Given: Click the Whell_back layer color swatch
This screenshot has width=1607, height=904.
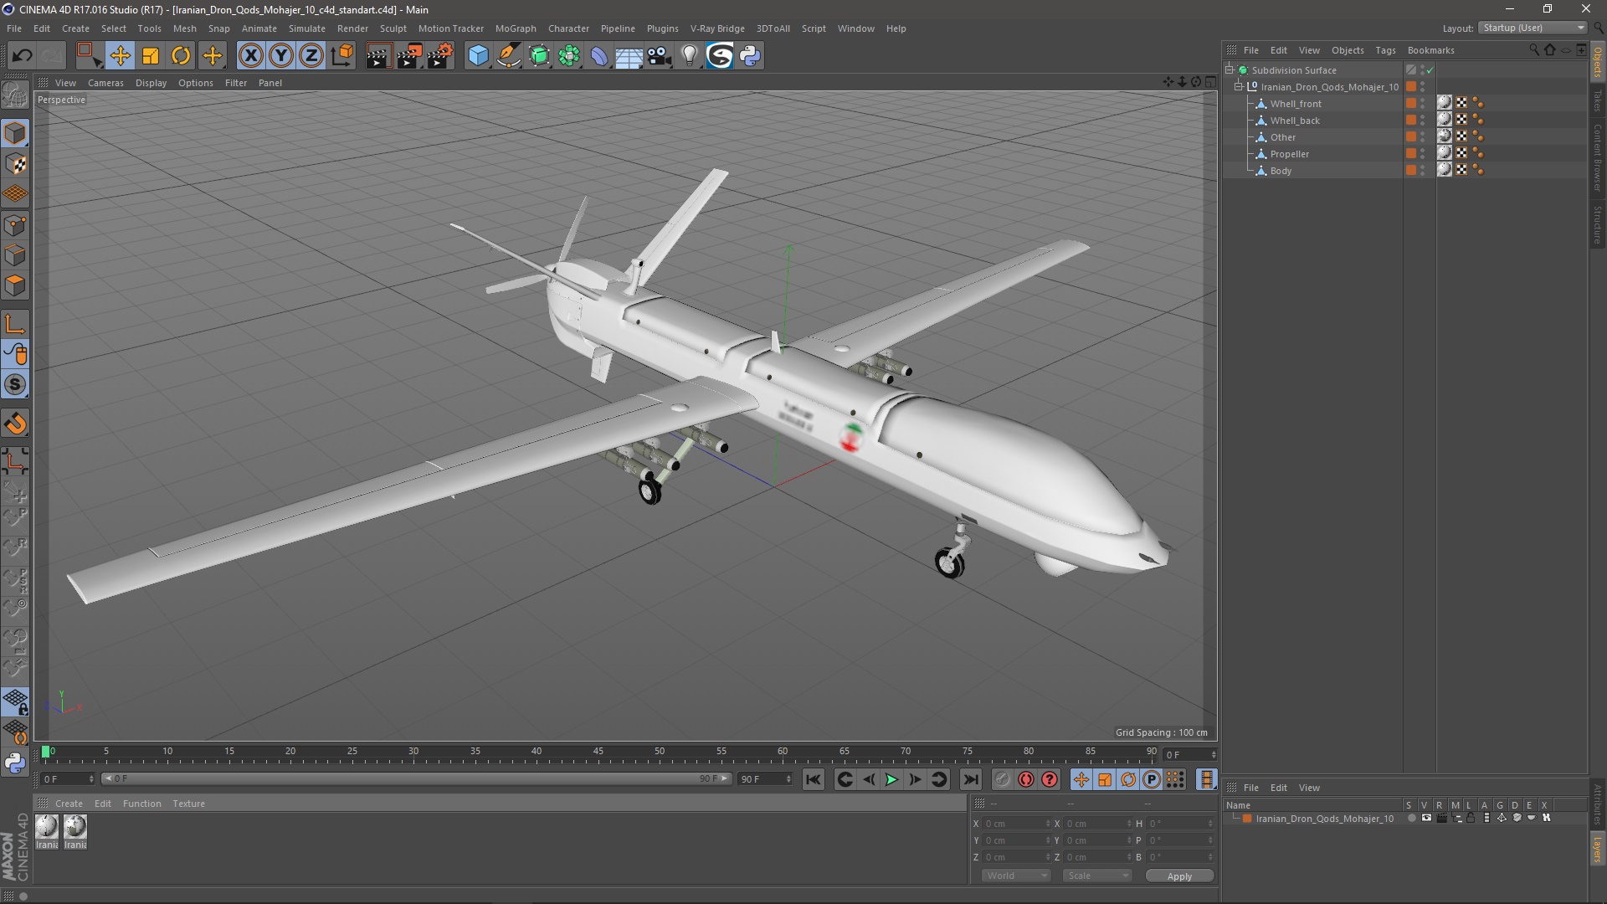Looking at the screenshot, I should pyautogui.click(x=1411, y=121).
